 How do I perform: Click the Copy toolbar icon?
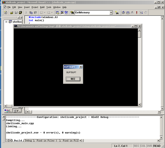(31, 12)
